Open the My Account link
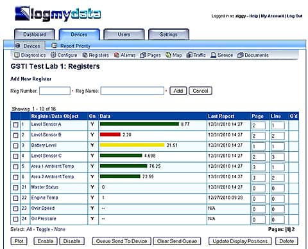Viewport: 308px width, 249px height. [272, 16]
